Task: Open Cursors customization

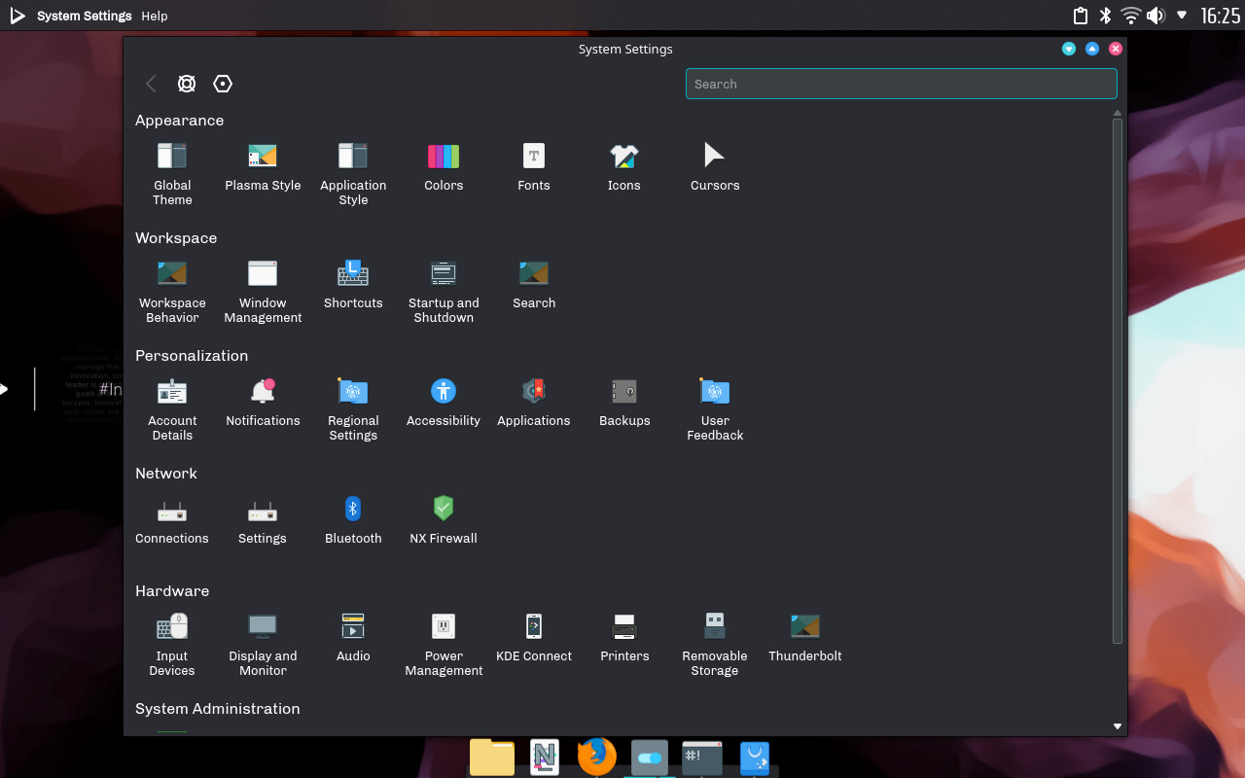Action: (714, 163)
